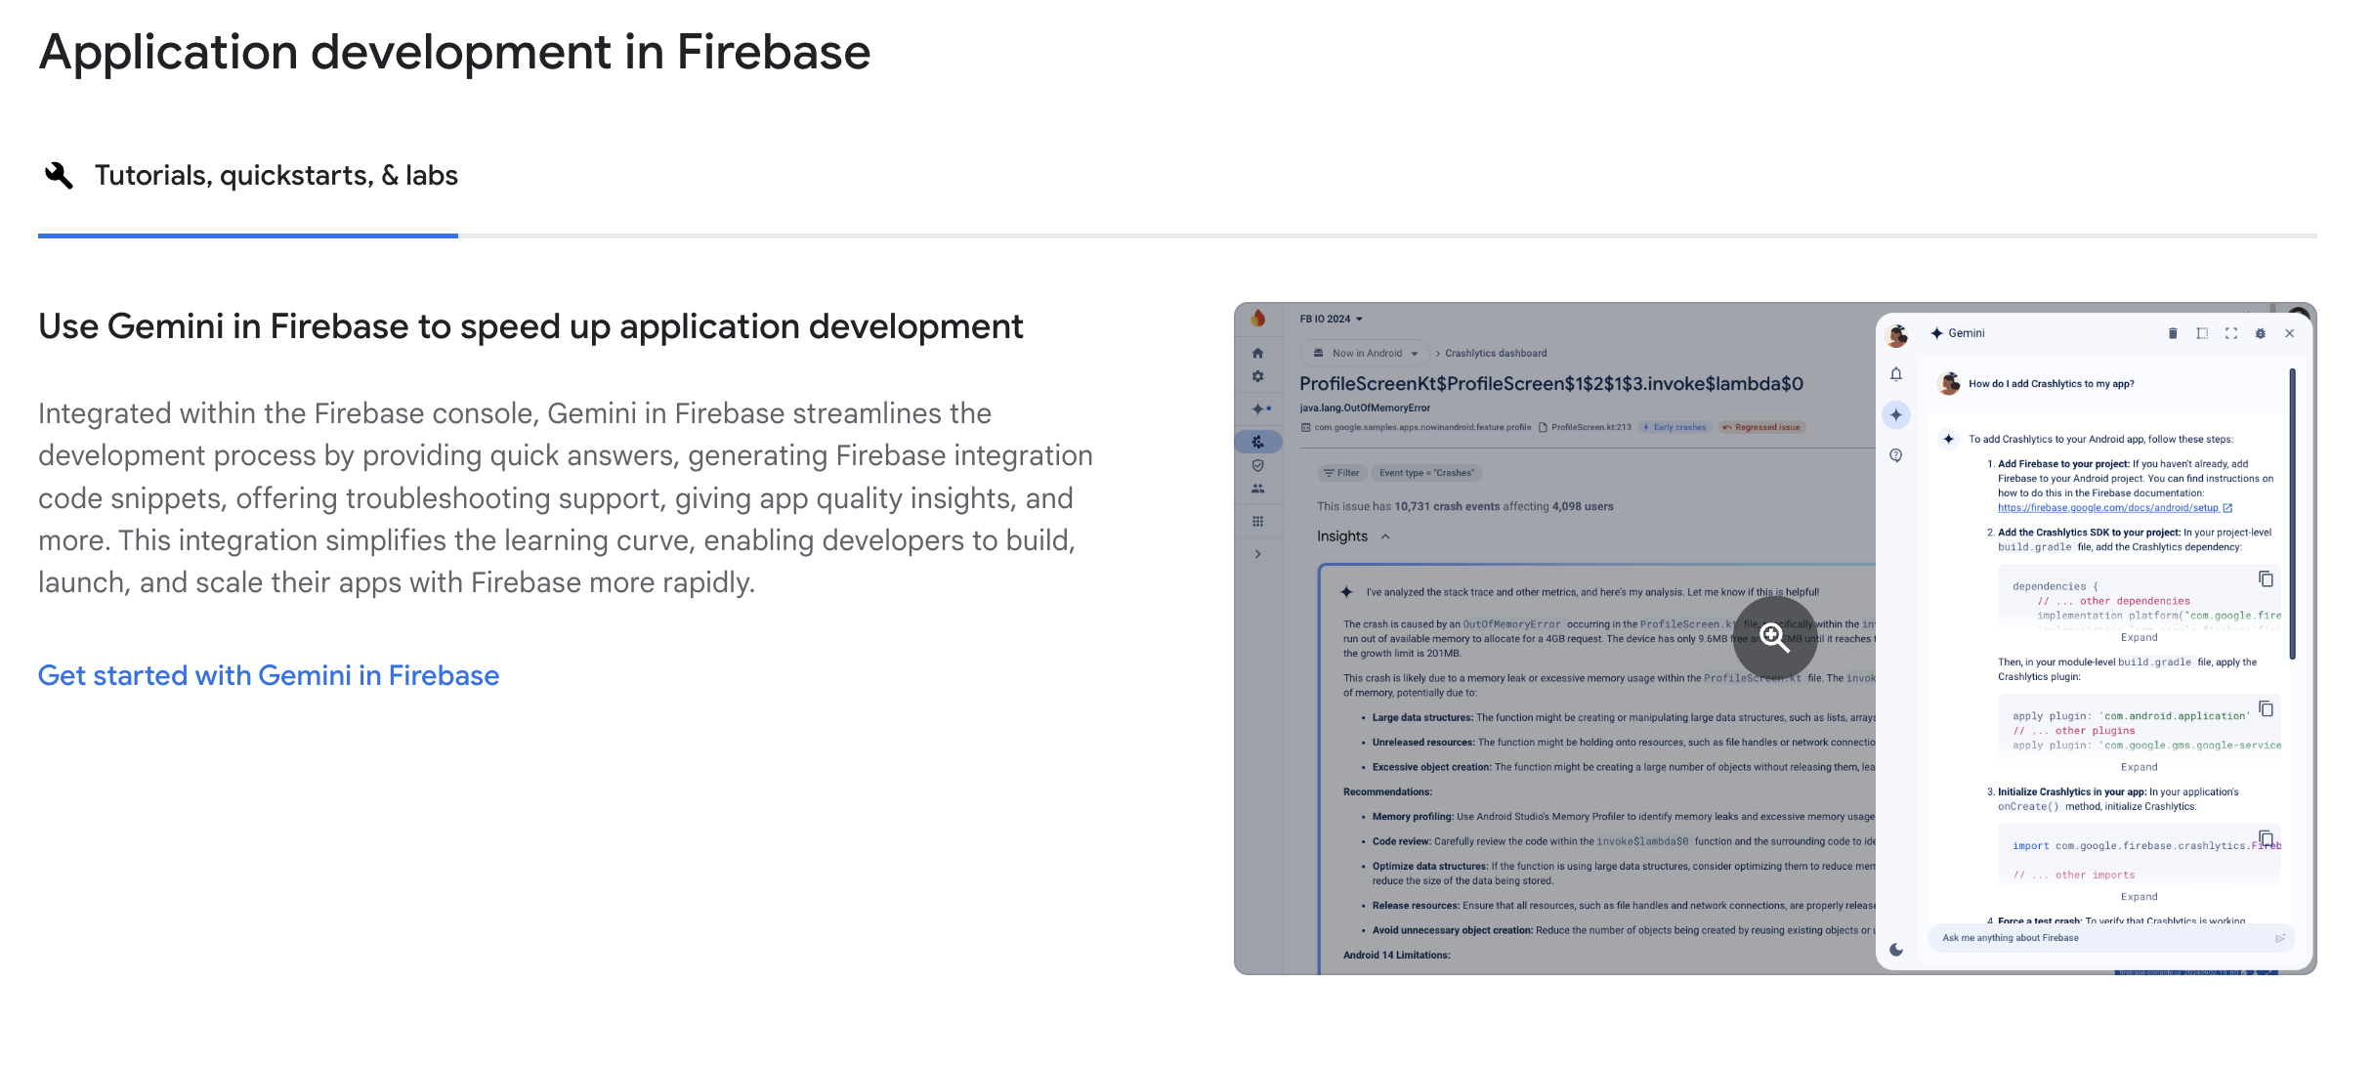The image size is (2374, 1069).
Task: Click the home icon in Firebase sidebar
Action: (1258, 354)
